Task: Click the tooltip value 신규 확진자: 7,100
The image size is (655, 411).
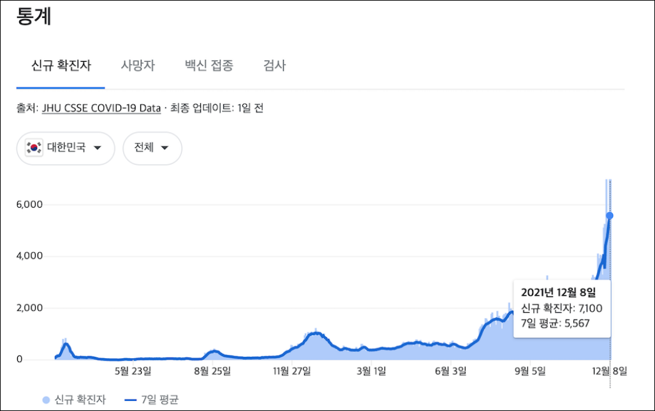Action: click(x=561, y=308)
